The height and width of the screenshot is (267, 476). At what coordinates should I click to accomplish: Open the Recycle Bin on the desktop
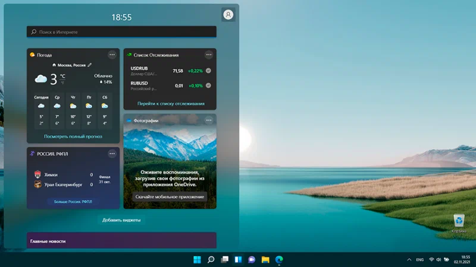[x=459, y=223]
